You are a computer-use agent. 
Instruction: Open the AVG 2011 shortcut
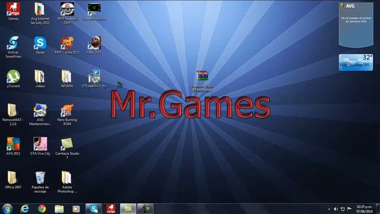point(13,146)
